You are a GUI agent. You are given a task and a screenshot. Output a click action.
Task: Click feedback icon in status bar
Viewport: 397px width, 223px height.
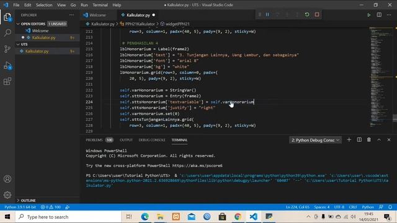click(x=381, y=207)
